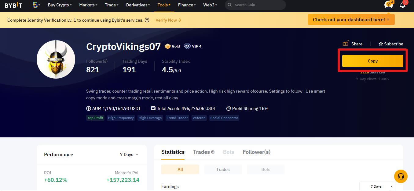Click the VIP 4 diamond icon

click(x=187, y=46)
